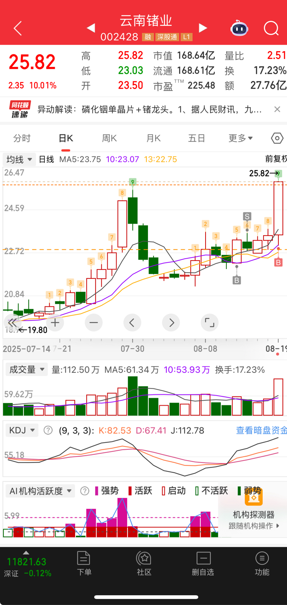Image resolution: width=287 pixels, height=605 pixels.
Task: Select the 日K chart tab
Action: coord(66,138)
